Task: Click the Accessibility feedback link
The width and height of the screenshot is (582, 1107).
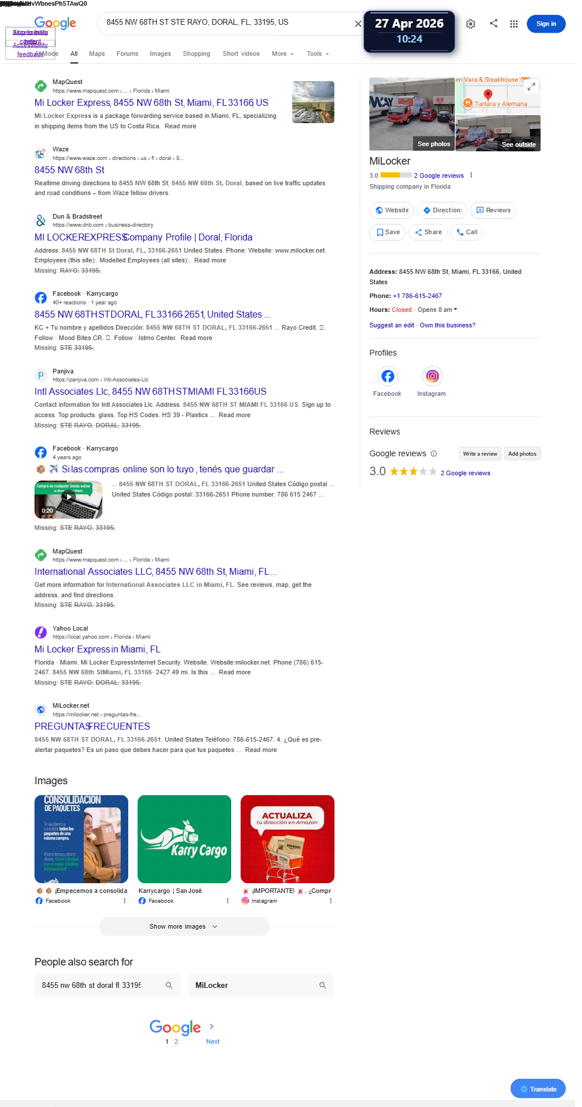Action: click(30, 49)
